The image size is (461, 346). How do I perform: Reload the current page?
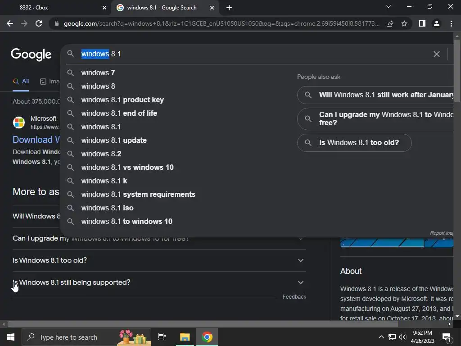tap(39, 23)
